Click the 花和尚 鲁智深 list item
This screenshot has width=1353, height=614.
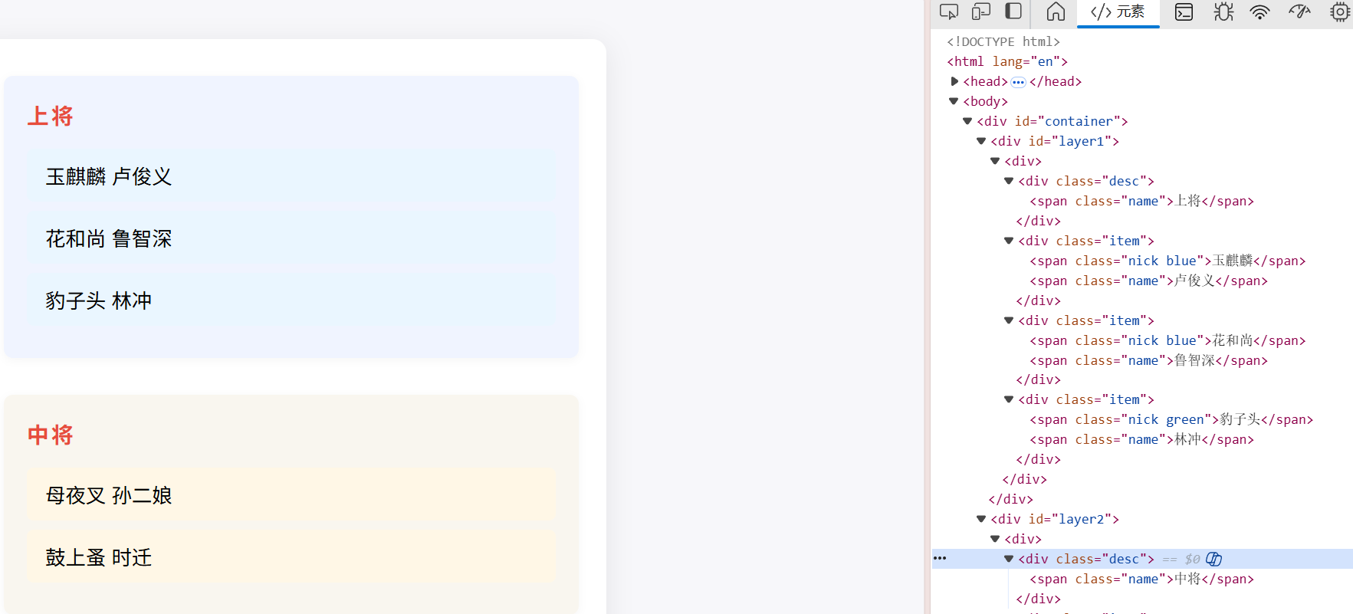pyautogui.click(x=291, y=238)
